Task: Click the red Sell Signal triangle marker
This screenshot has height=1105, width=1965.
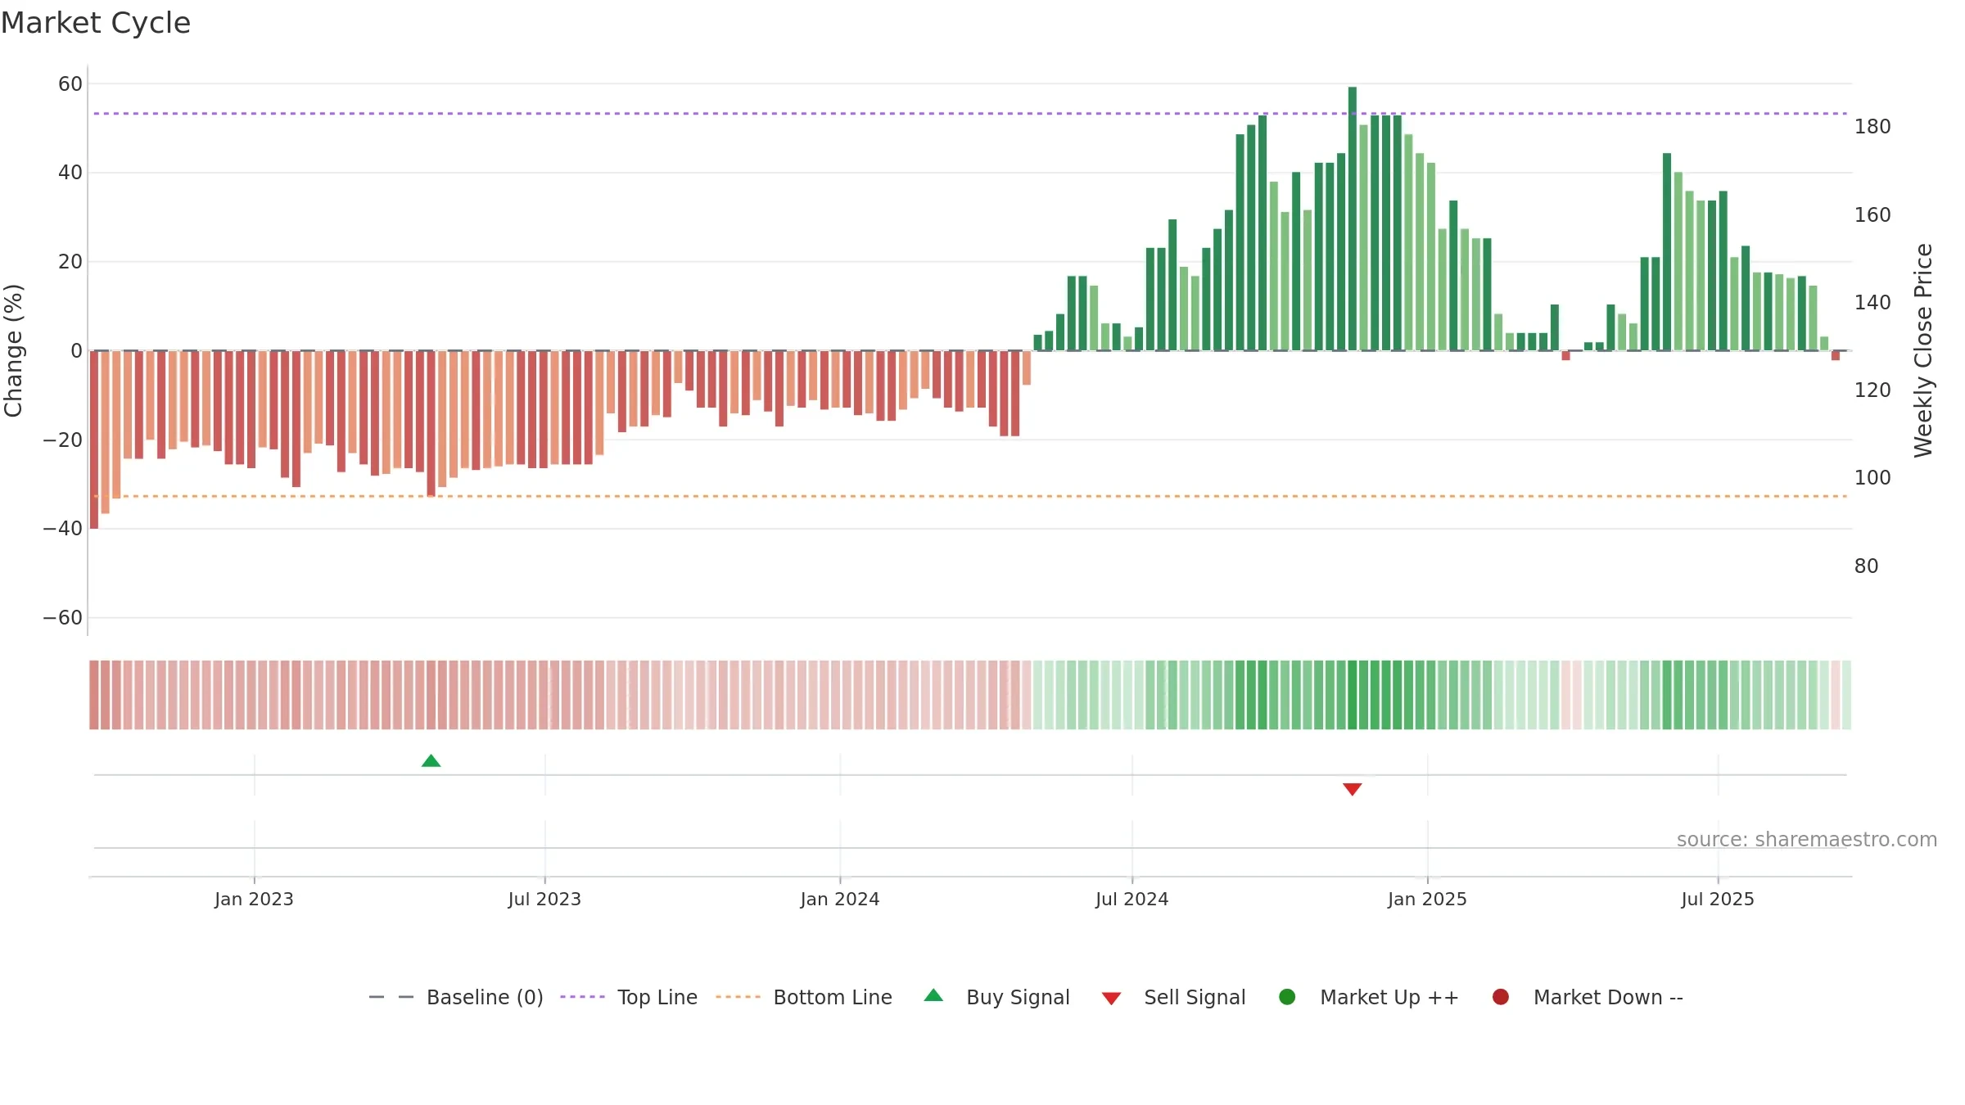Action: coord(1352,789)
